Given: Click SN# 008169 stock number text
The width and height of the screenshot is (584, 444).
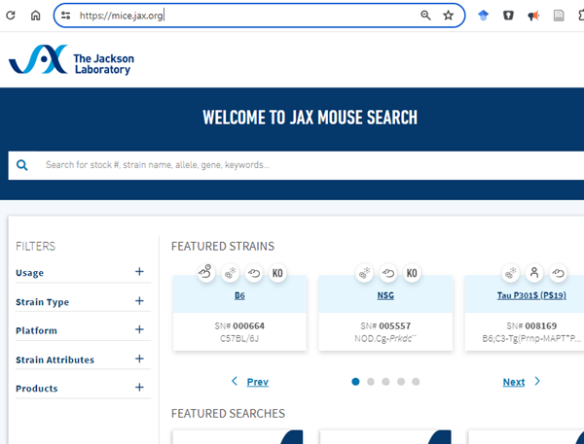Looking at the screenshot, I should coord(531,325).
